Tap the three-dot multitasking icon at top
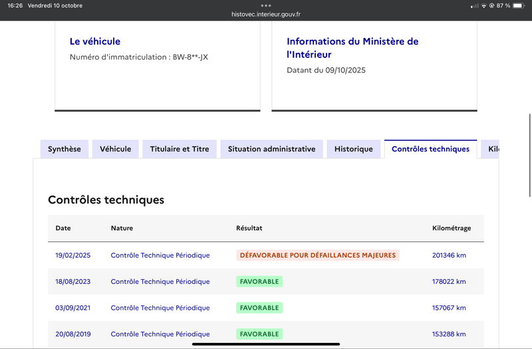Image resolution: width=532 pixels, height=349 pixels. (266, 5)
